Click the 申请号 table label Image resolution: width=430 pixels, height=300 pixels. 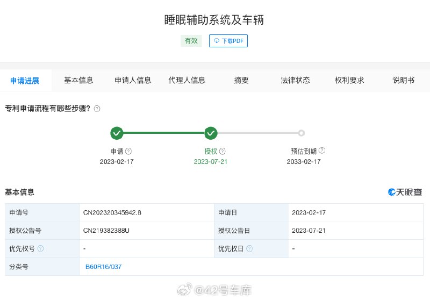coord(19,212)
